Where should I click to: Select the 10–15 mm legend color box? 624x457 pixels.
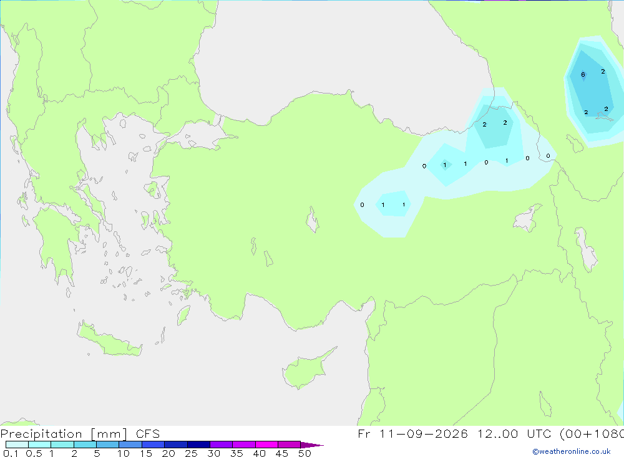tap(130, 445)
